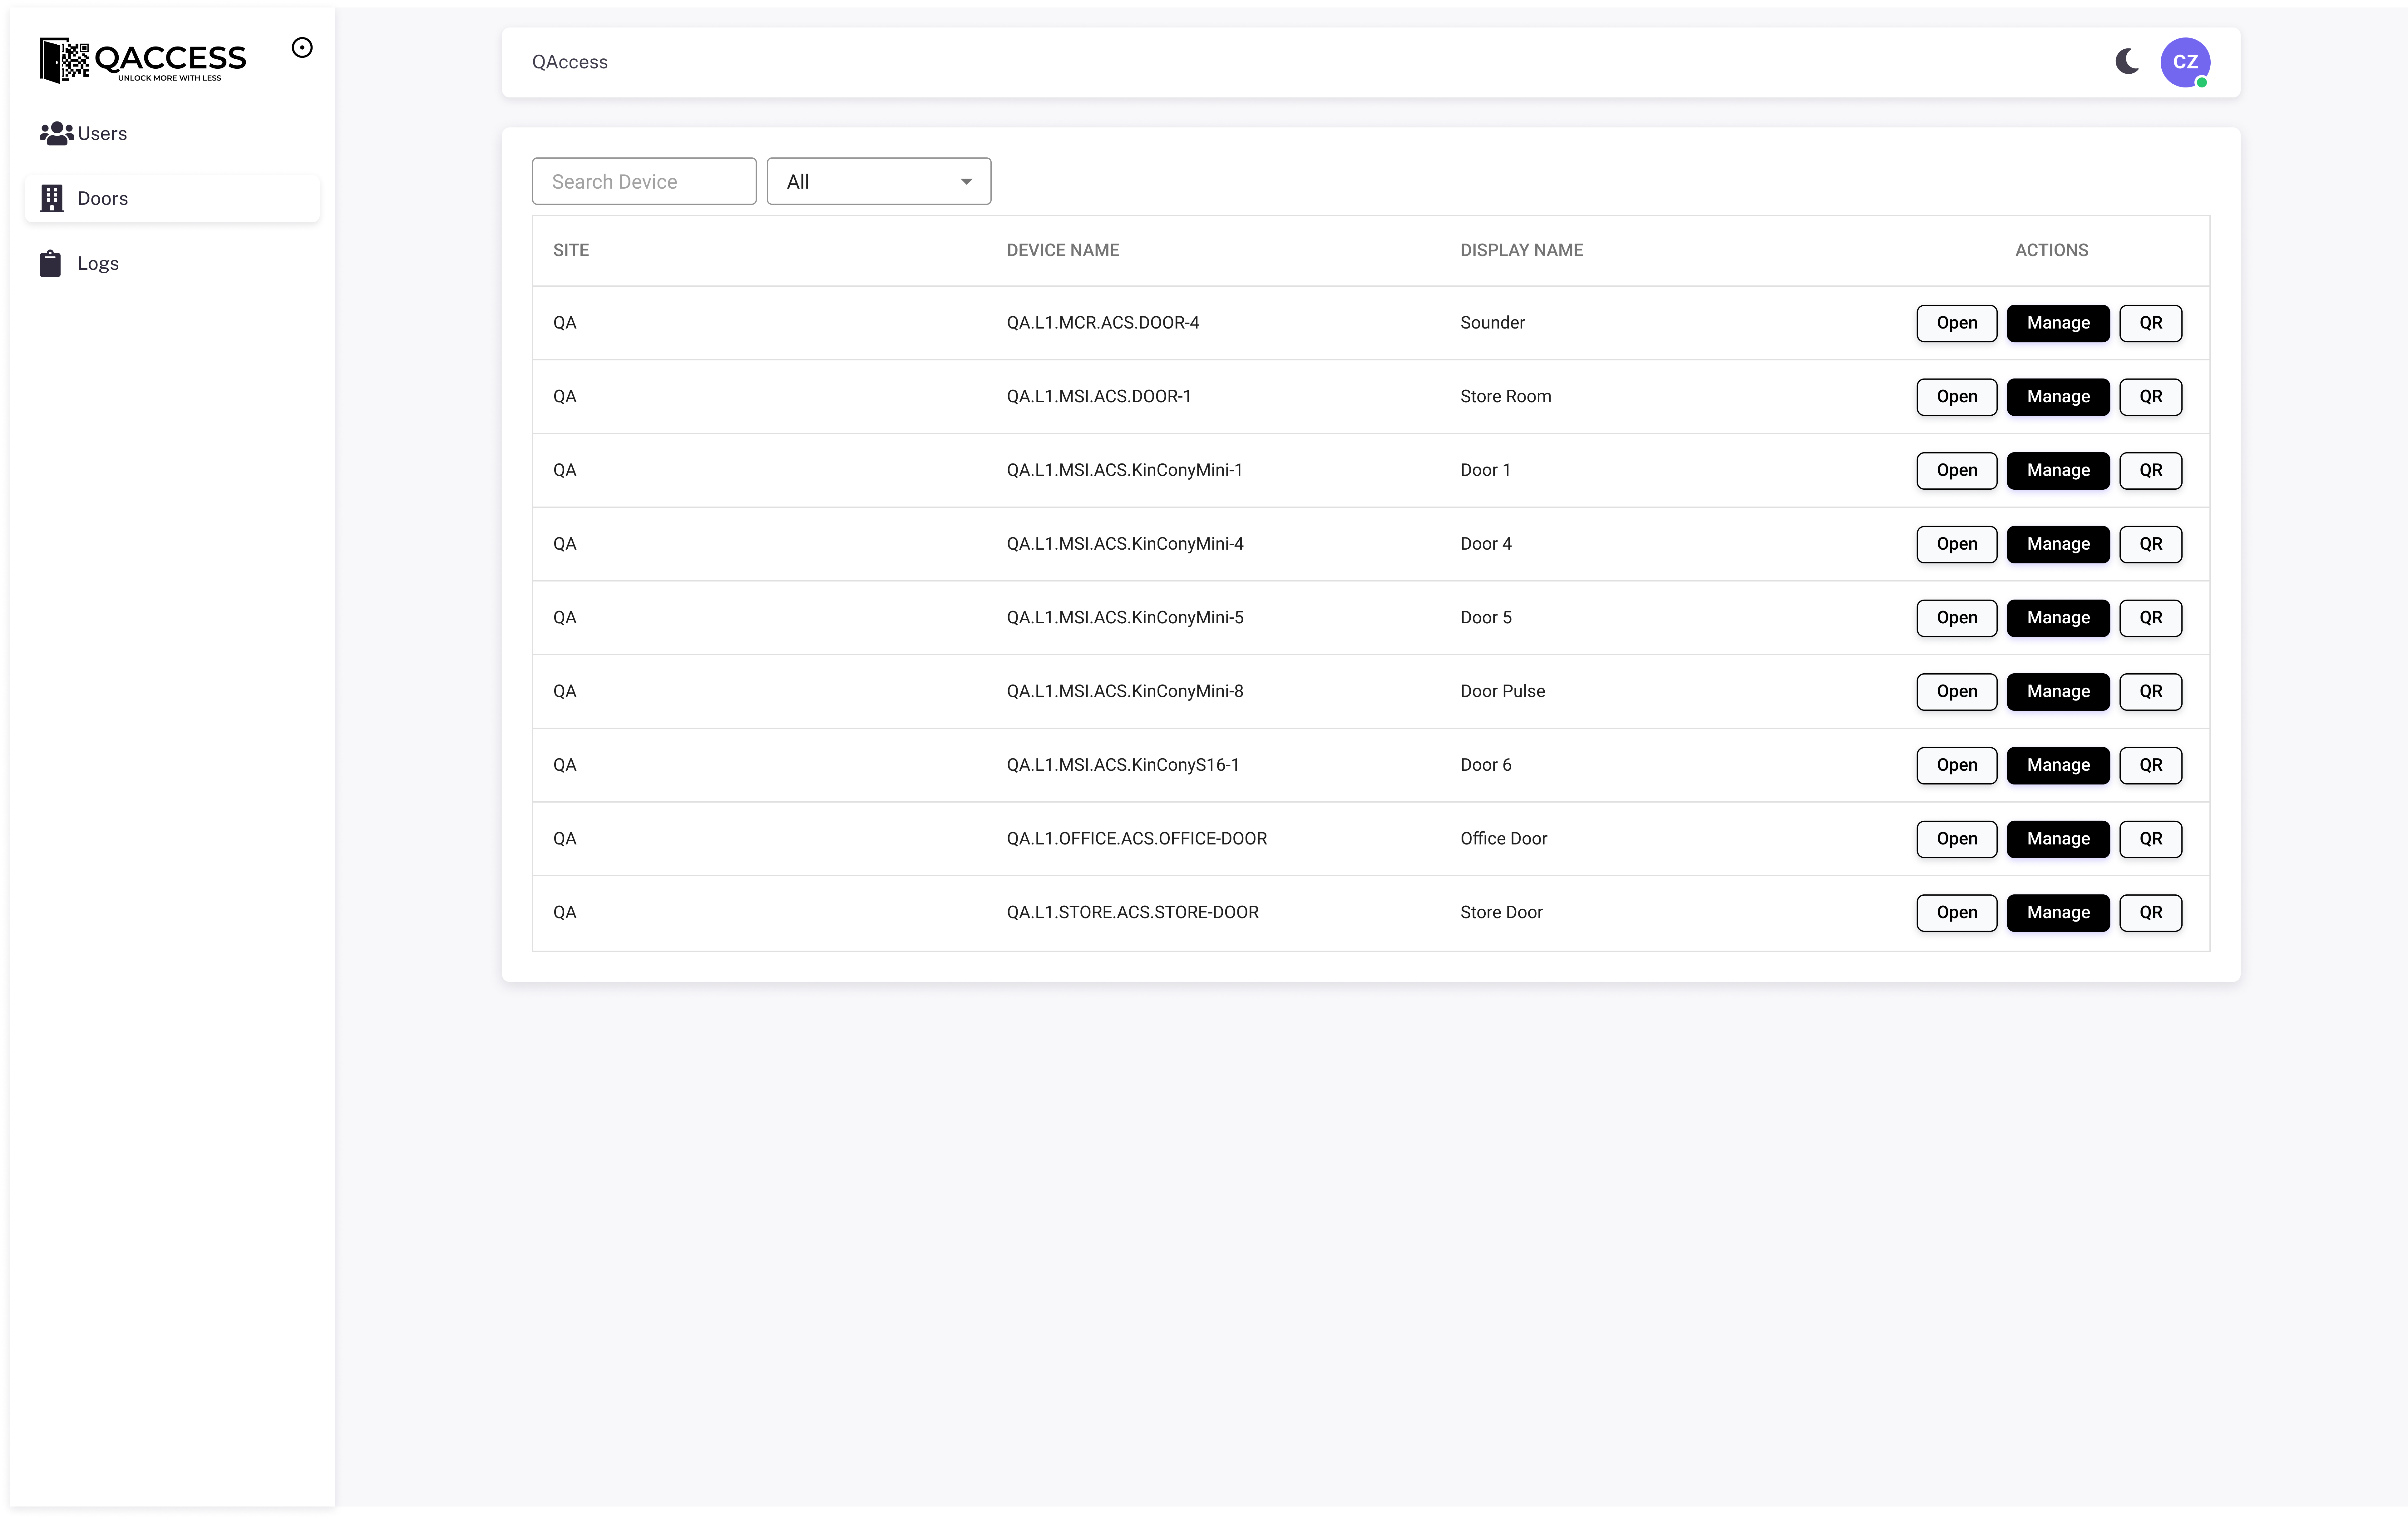
Task: Manage the Sounder device
Action: [2058, 323]
